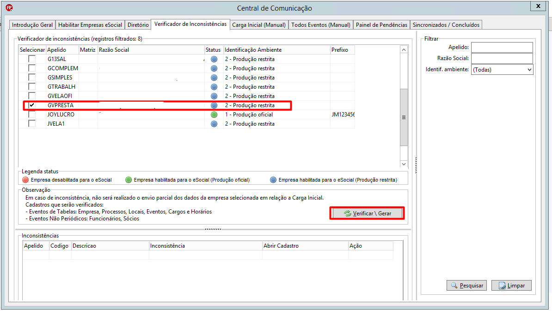This screenshot has height=311, width=552.
Task: Click the Pesquisar button
Action: point(467,285)
